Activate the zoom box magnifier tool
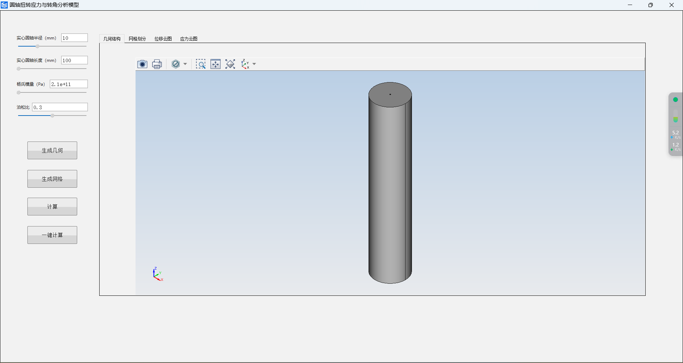The width and height of the screenshot is (683, 363). tap(201, 64)
